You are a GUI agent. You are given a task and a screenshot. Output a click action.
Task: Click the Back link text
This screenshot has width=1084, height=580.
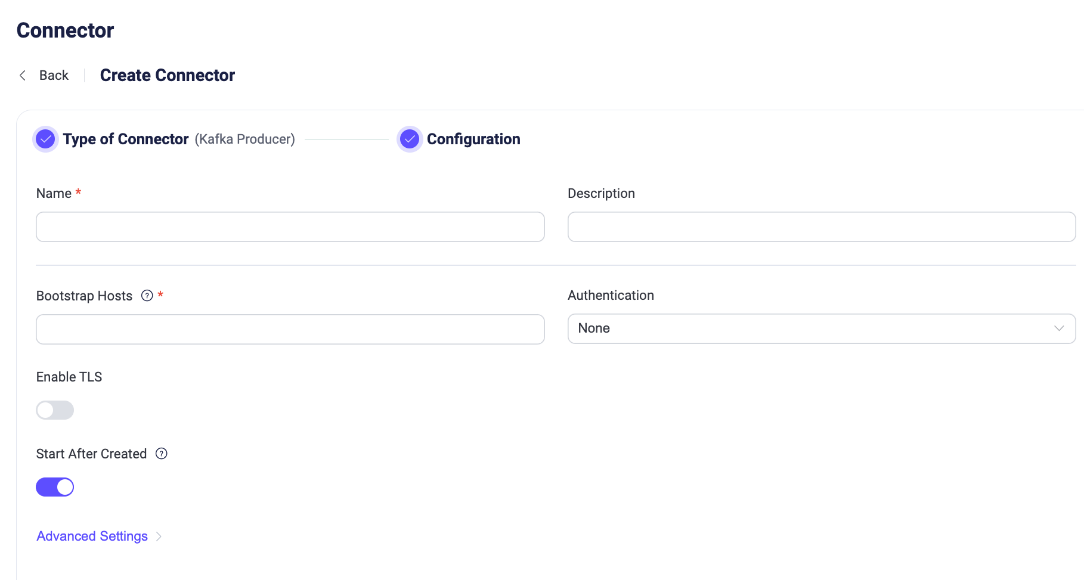tap(54, 75)
